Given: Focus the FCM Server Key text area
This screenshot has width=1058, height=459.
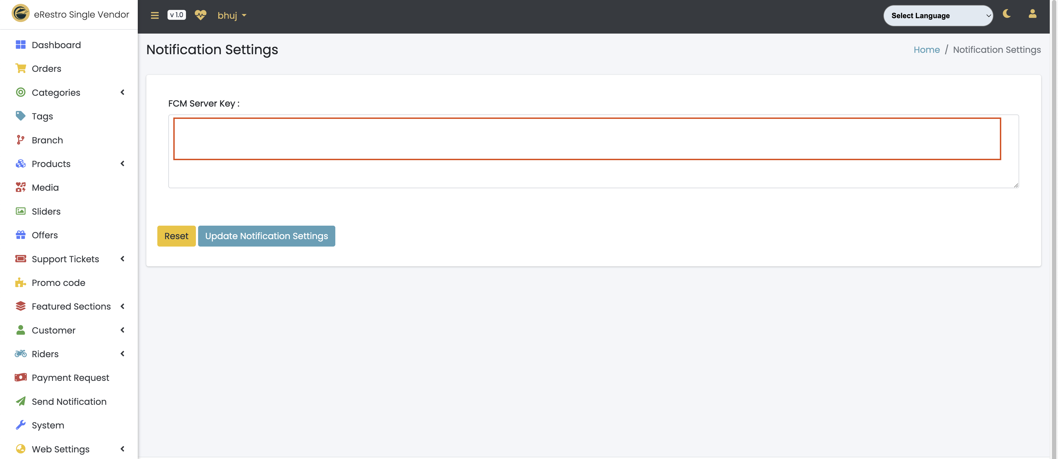Looking at the screenshot, I should pyautogui.click(x=593, y=151).
